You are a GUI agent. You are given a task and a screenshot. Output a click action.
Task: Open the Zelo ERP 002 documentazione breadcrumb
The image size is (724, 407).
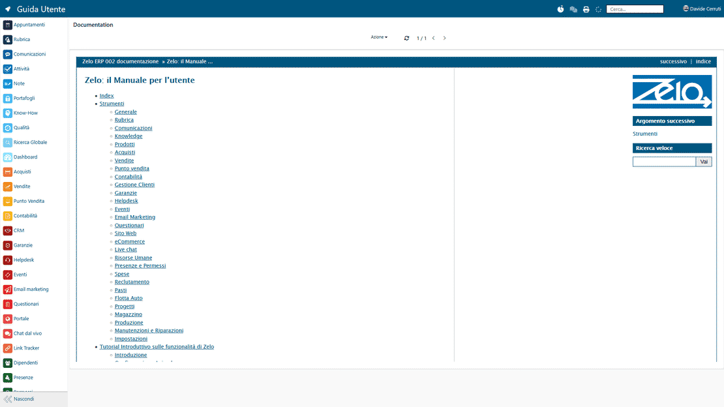pyautogui.click(x=120, y=61)
